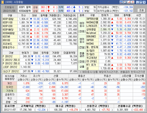The height and width of the screenshot is (113, 147).
Task: Close the 시장종합 window
Action: click(144, 2)
